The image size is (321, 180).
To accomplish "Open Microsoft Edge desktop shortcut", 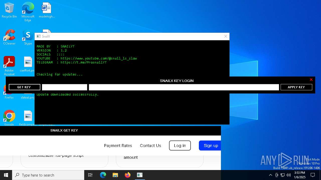I will point(28,12).
